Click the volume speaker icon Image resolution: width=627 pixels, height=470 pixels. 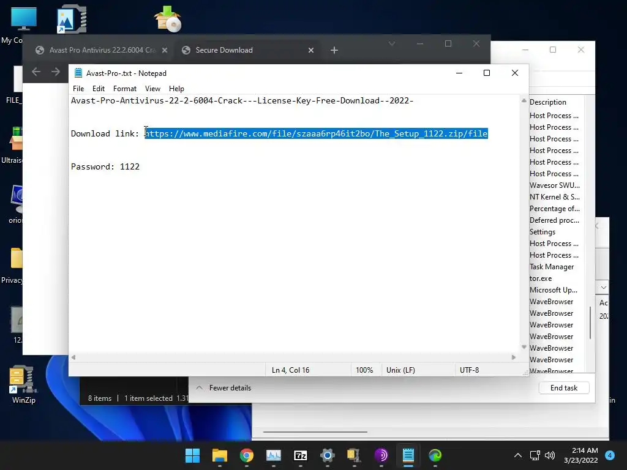550,455
